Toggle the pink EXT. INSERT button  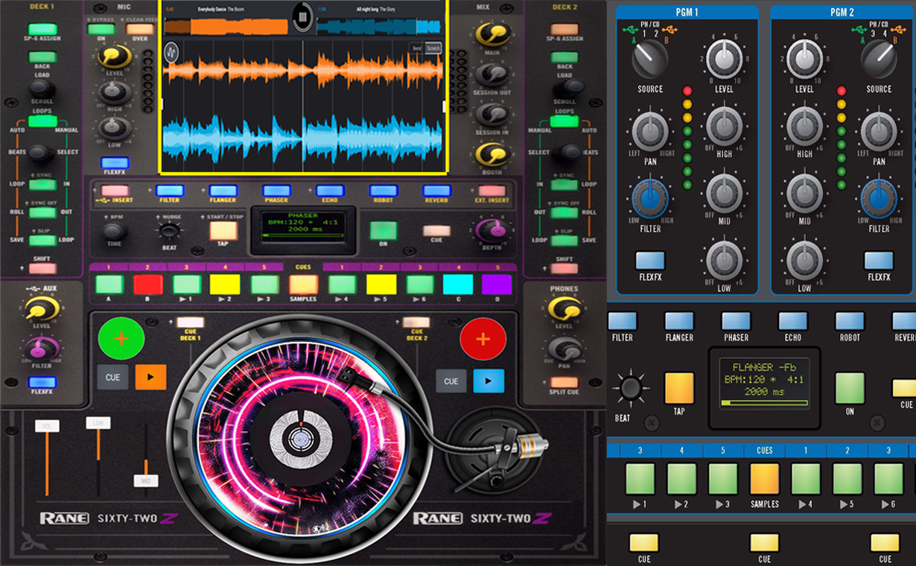click(x=492, y=191)
